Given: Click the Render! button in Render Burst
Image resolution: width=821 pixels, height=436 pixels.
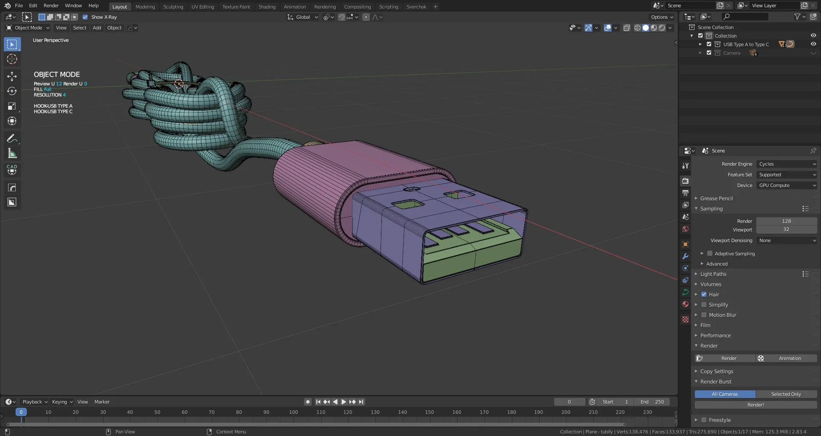Looking at the screenshot, I should pyautogui.click(x=756, y=405).
